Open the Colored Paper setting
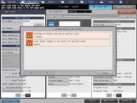Viewport: 137px width, 103px height. [x=58, y=80]
